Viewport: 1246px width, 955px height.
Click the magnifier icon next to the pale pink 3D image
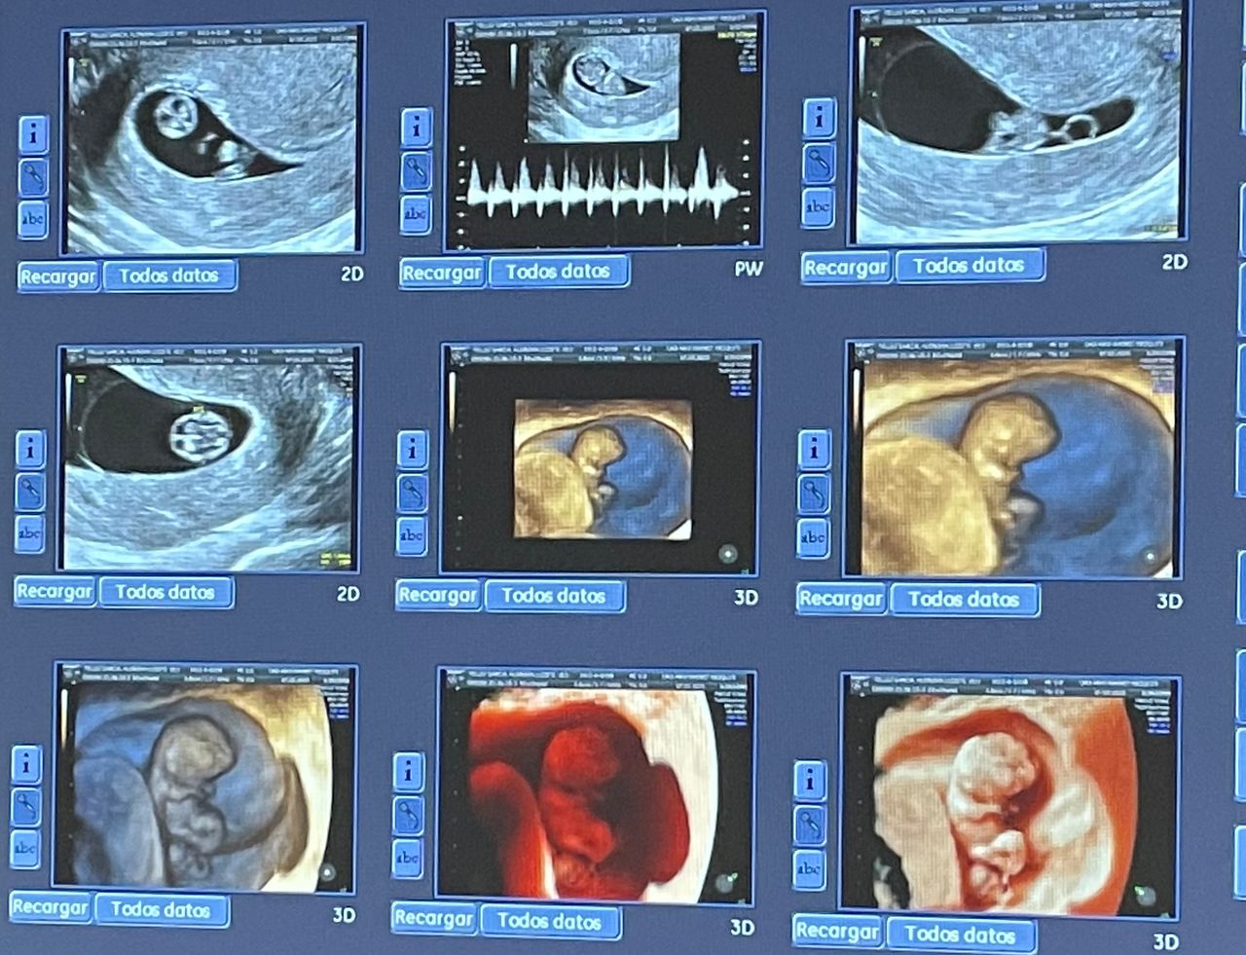(x=810, y=824)
